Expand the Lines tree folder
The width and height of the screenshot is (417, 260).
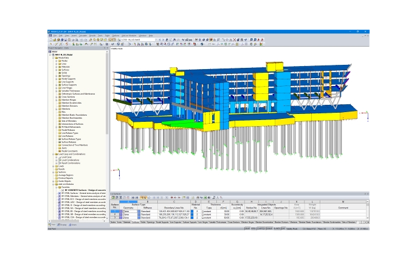(57, 64)
